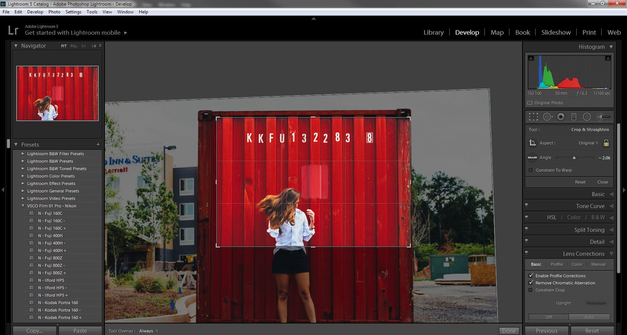Collapse the Lens Corrections panel triangle
Viewport: 627px width, 335px height.
pos(611,253)
